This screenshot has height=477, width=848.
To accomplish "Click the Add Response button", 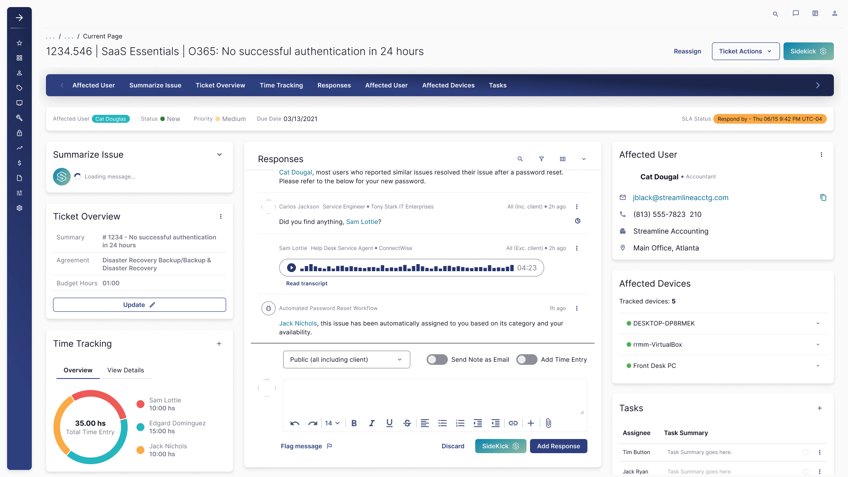I will [558, 446].
